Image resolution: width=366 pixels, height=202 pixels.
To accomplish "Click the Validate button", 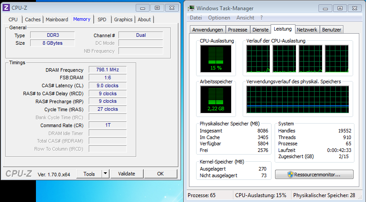I will (126, 174).
